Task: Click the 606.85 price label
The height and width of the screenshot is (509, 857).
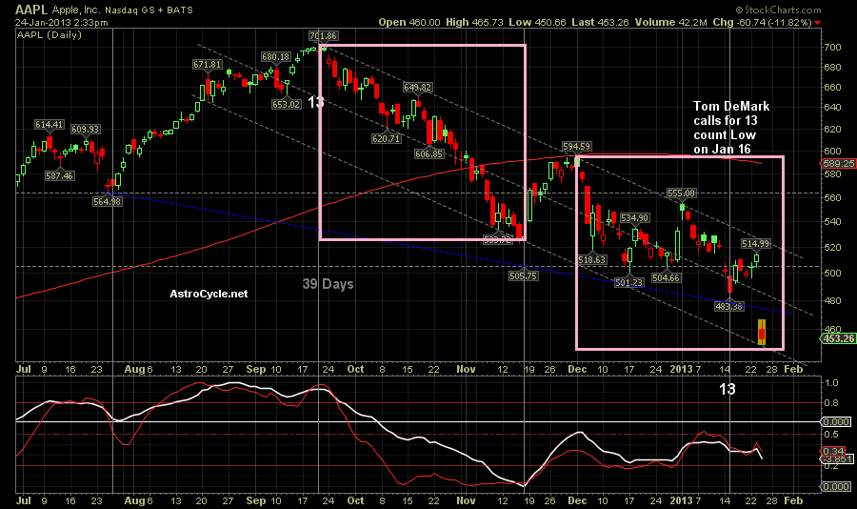Action: coord(429,154)
